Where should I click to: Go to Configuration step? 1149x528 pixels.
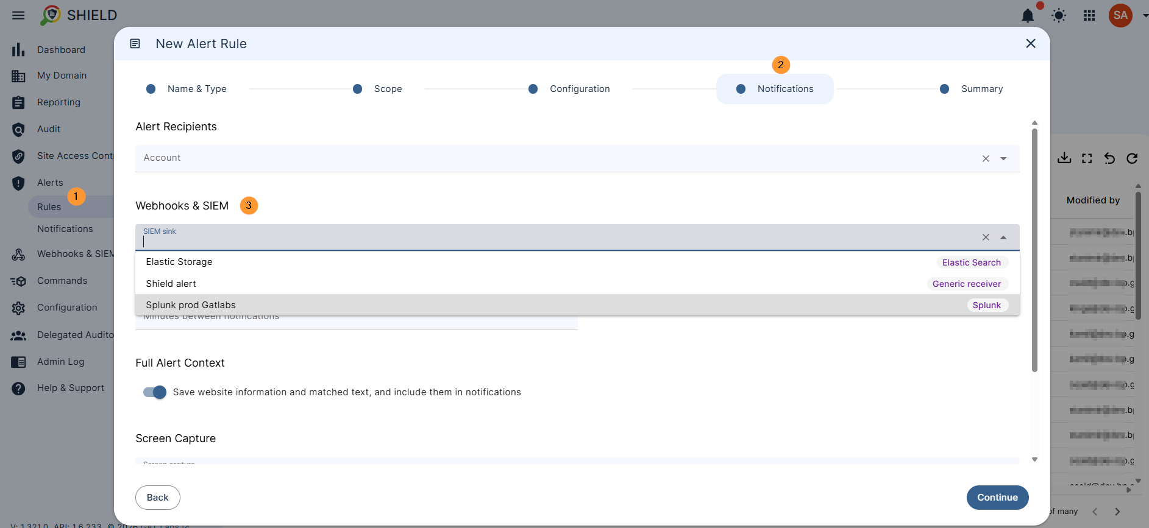coord(569,89)
